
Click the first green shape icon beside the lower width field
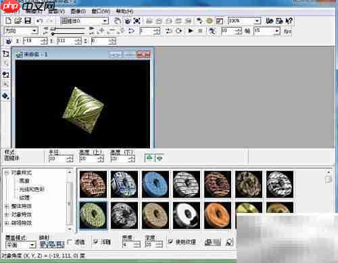click(x=149, y=158)
